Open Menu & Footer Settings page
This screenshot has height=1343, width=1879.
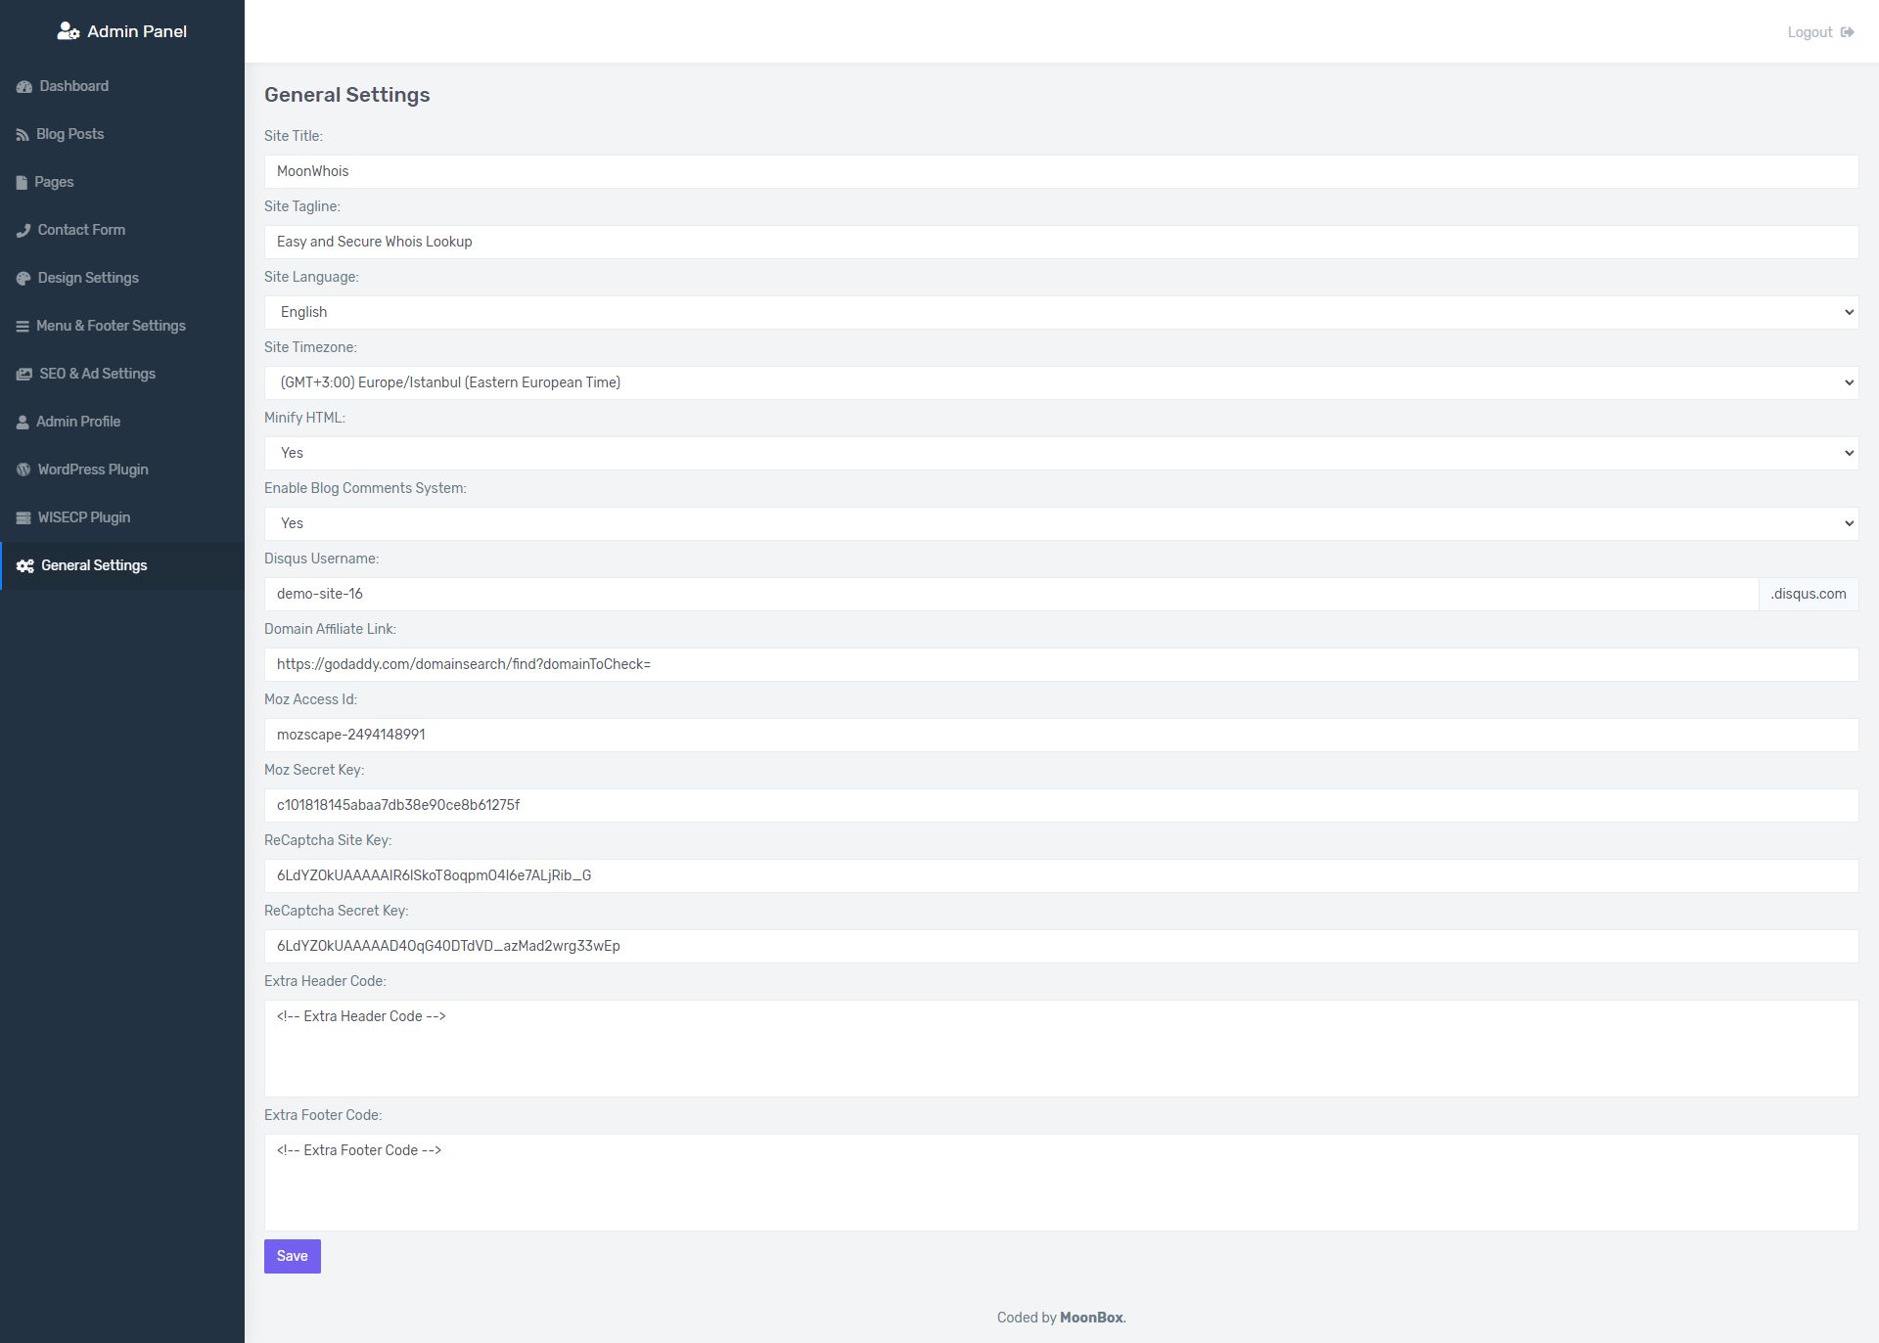coord(111,326)
